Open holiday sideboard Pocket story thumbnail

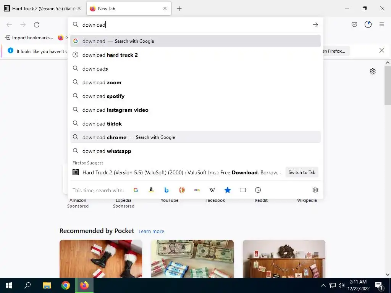284,259
